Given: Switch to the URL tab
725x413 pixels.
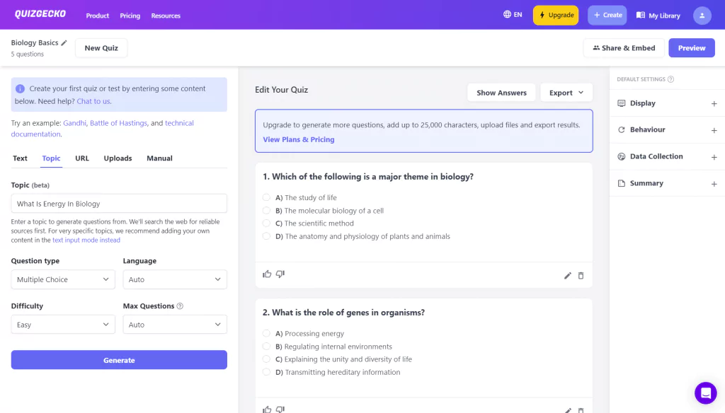Looking at the screenshot, I should (82, 158).
